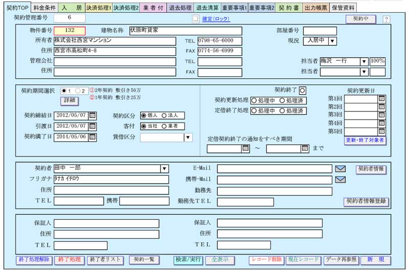Open calendar for 契約満了日 date
This screenshot has height=272, width=409.
(x=93, y=137)
